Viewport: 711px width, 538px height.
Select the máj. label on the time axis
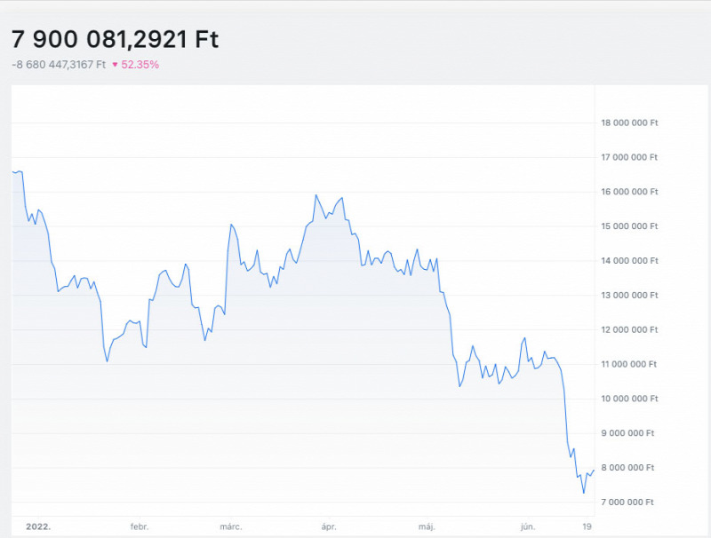427,526
